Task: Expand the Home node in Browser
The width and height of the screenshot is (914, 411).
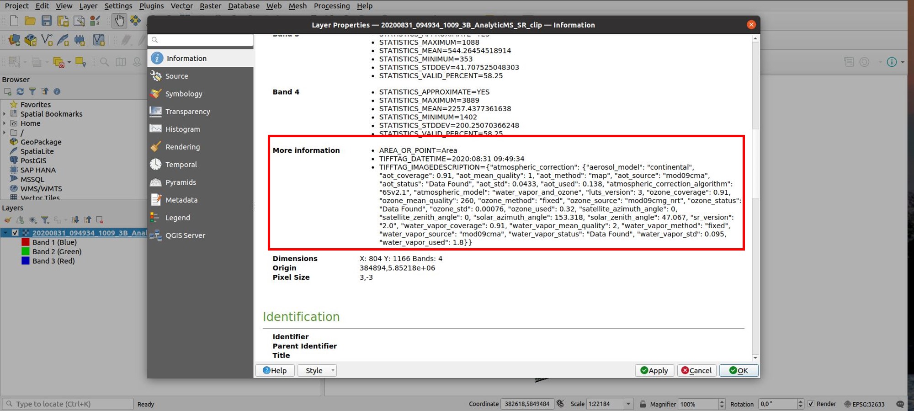Action: tap(5, 123)
